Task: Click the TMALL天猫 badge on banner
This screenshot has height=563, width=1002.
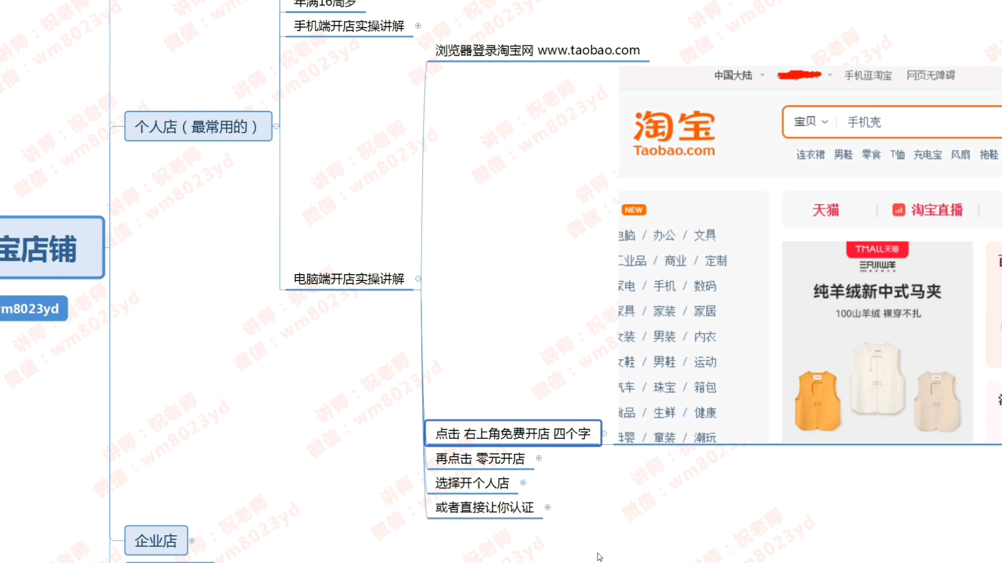Action: point(877,249)
